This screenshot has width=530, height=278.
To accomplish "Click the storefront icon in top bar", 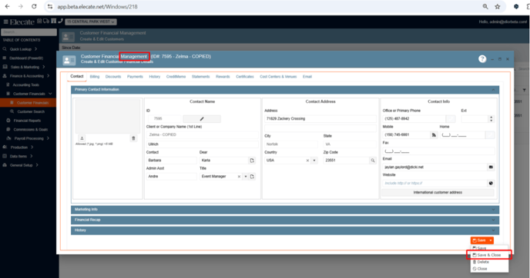I will tap(53, 22).
